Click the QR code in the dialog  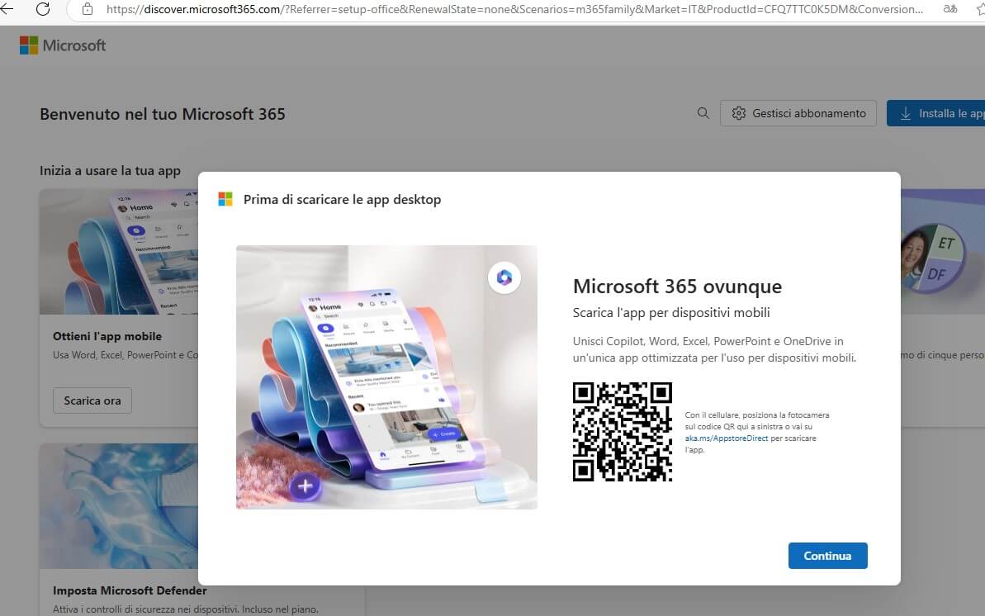click(x=623, y=432)
